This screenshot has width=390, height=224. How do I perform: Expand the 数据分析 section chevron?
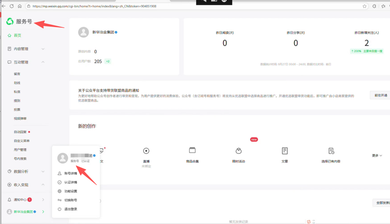coord(43,171)
